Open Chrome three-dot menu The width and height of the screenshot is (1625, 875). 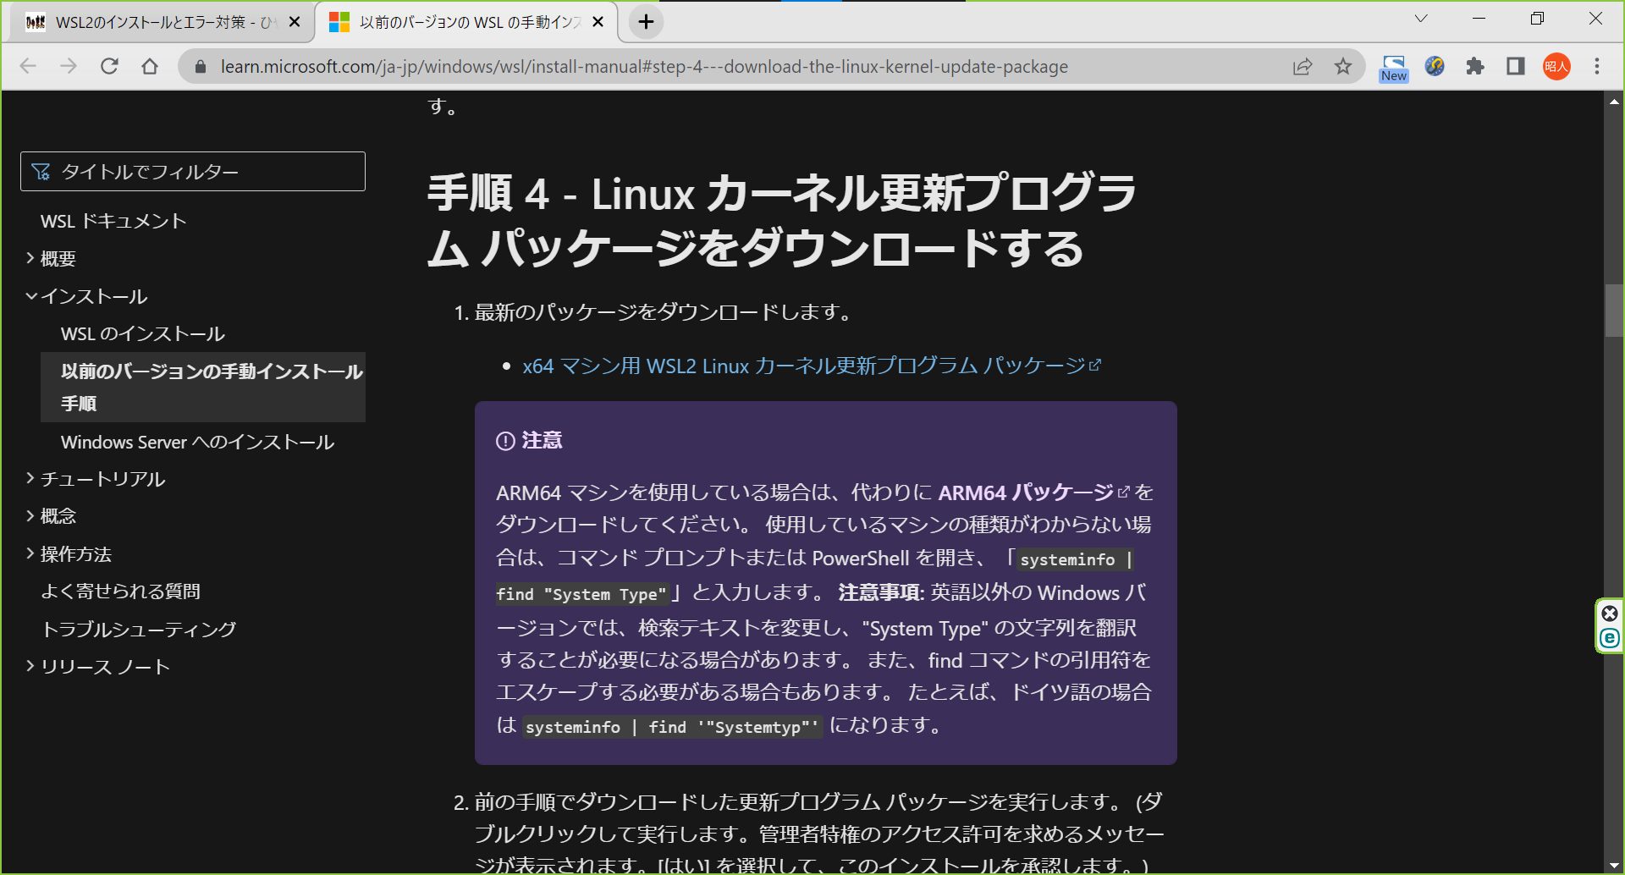pos(1597,66)
